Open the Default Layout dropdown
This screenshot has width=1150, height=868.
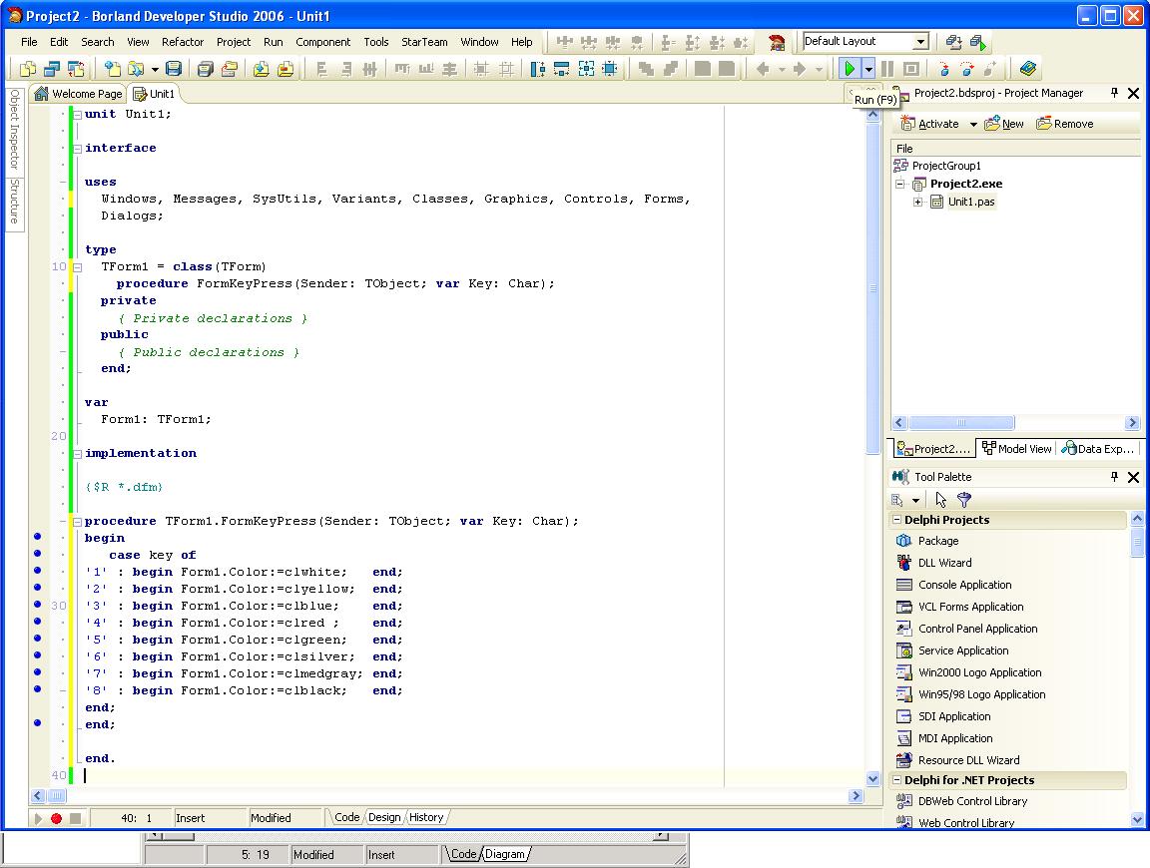[x=920, y=41]
